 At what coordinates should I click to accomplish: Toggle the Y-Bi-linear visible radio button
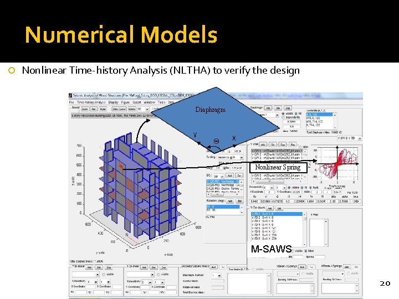point(104,275)
